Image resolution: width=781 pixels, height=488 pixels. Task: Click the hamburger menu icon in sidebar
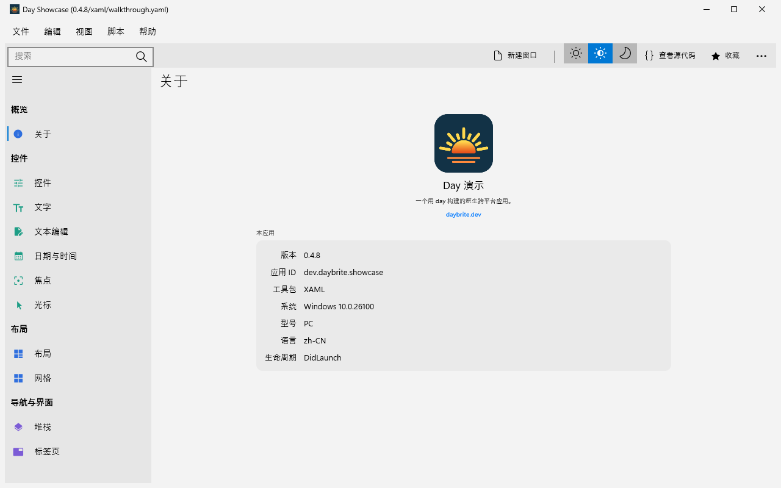click(x=17, y=80)
